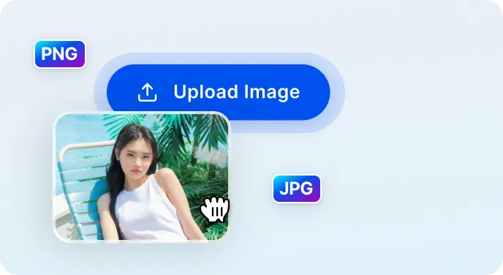Click the grabbing hand cursor icon

click(x=215, y=209)
